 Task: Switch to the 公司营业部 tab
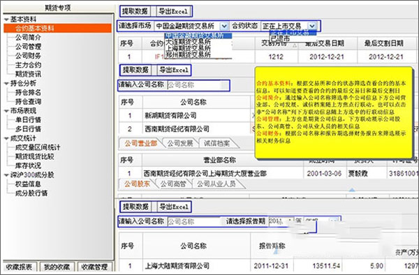coord(141,143)
